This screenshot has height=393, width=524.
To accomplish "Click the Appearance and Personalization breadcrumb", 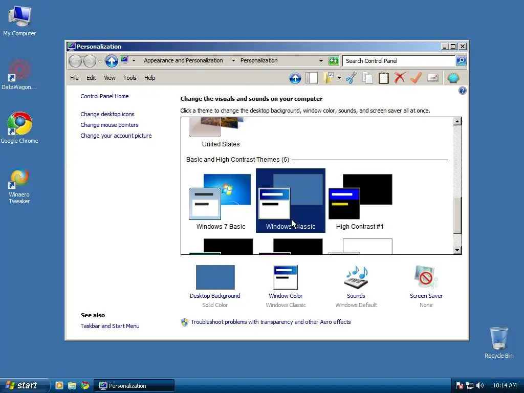I will pyautogui.click(x=184, y=60).
